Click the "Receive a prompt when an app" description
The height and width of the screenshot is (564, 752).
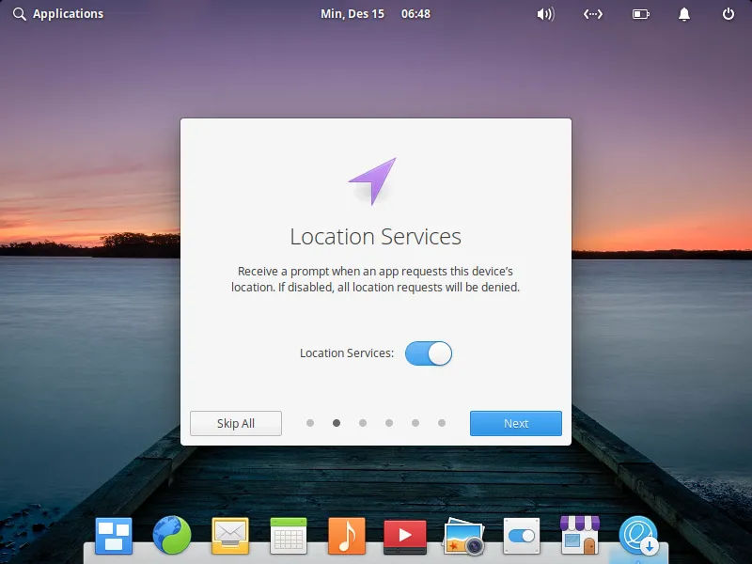coord(375,279)
